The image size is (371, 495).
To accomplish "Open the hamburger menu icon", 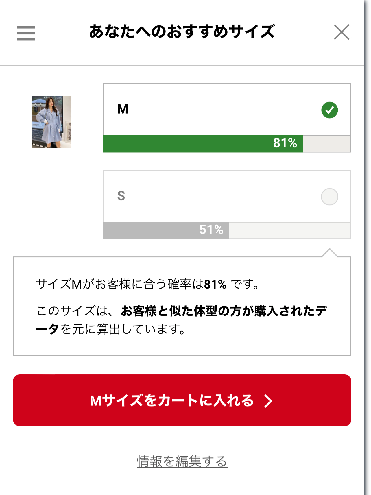I will click(26, 33).
